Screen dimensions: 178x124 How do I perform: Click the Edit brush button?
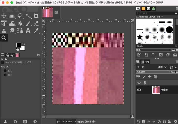point(139,55)
